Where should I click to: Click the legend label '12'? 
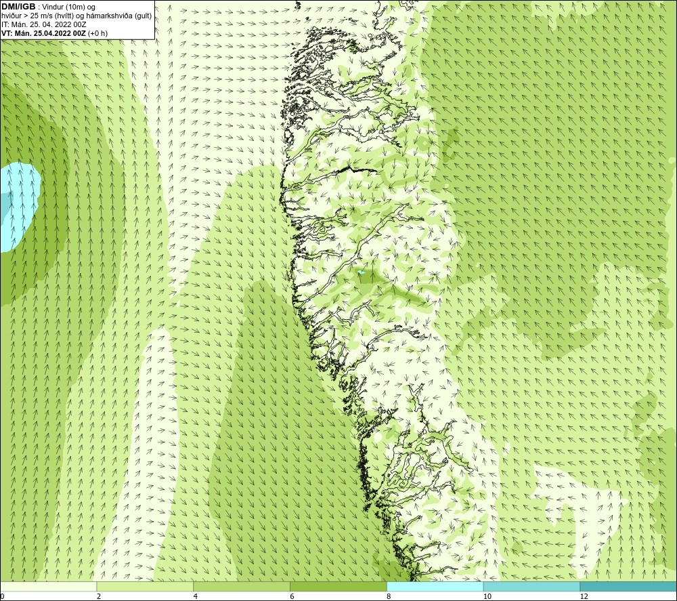(584, 596)
